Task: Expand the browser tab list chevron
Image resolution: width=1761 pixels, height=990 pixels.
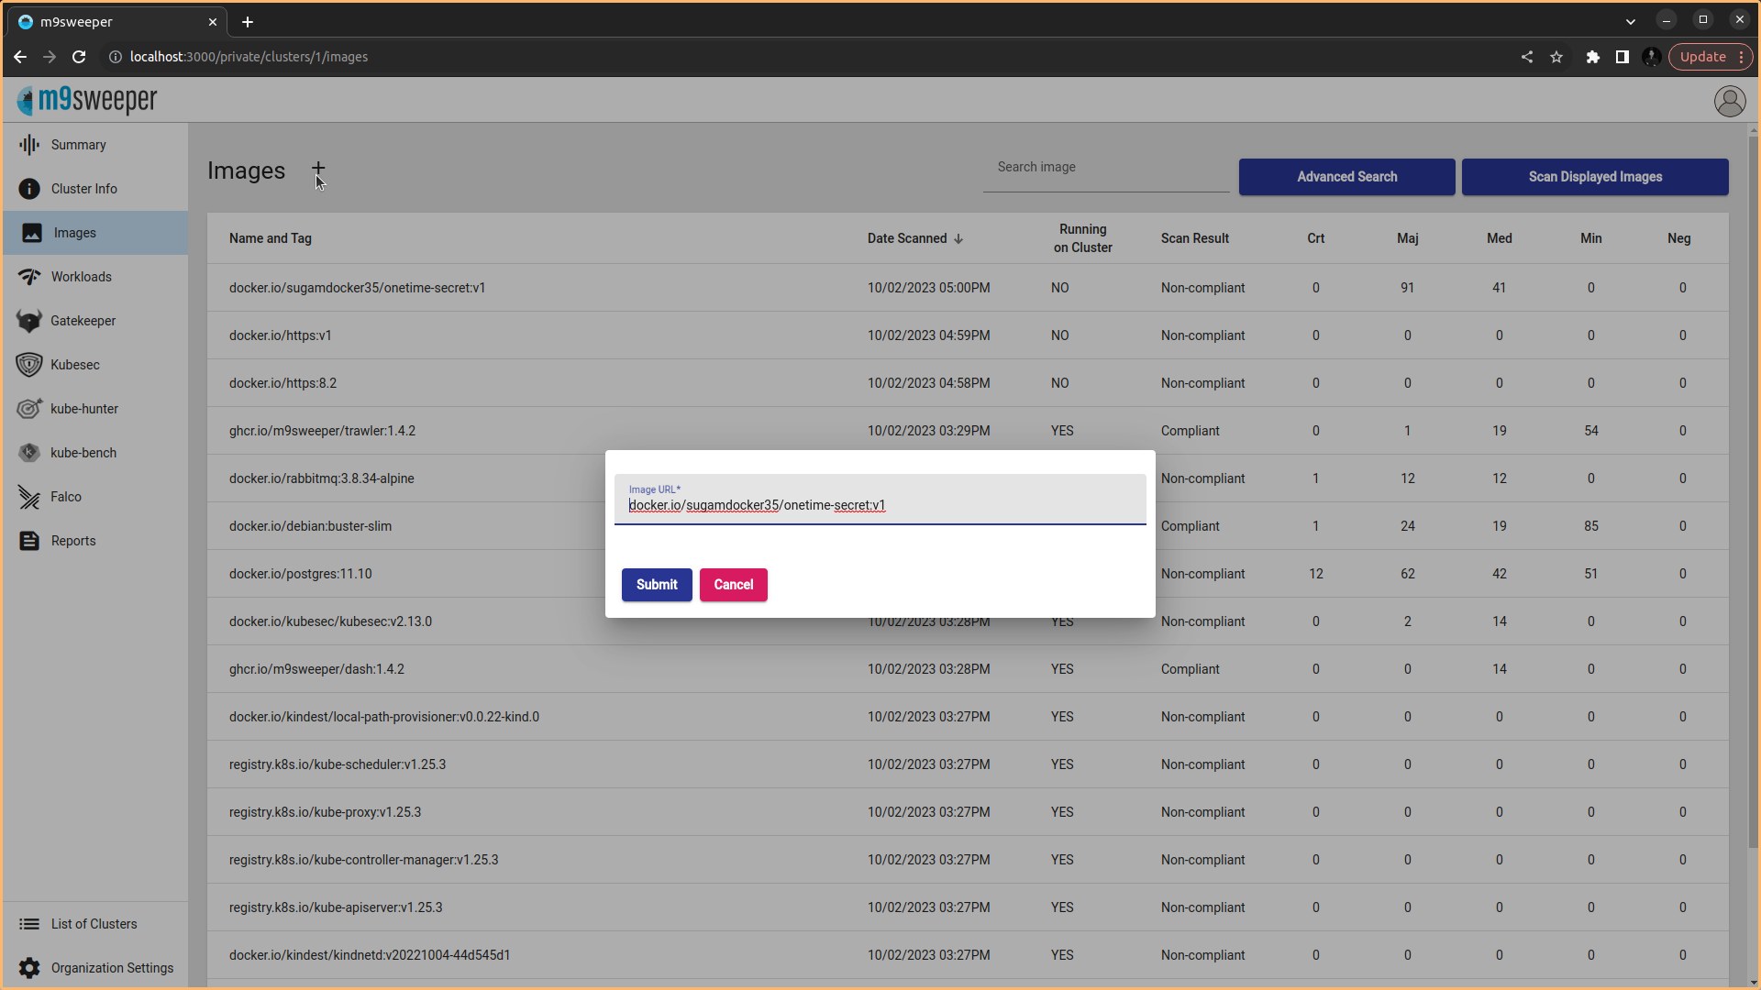Action: (1630, 21)
